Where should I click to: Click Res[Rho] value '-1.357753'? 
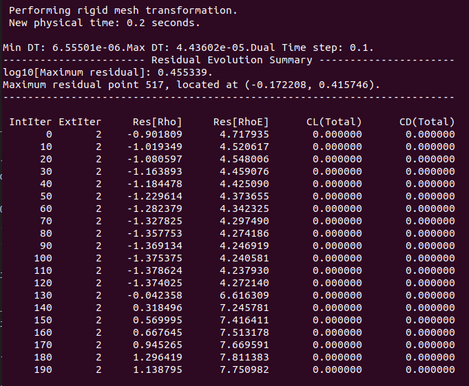tap(155, 234)
